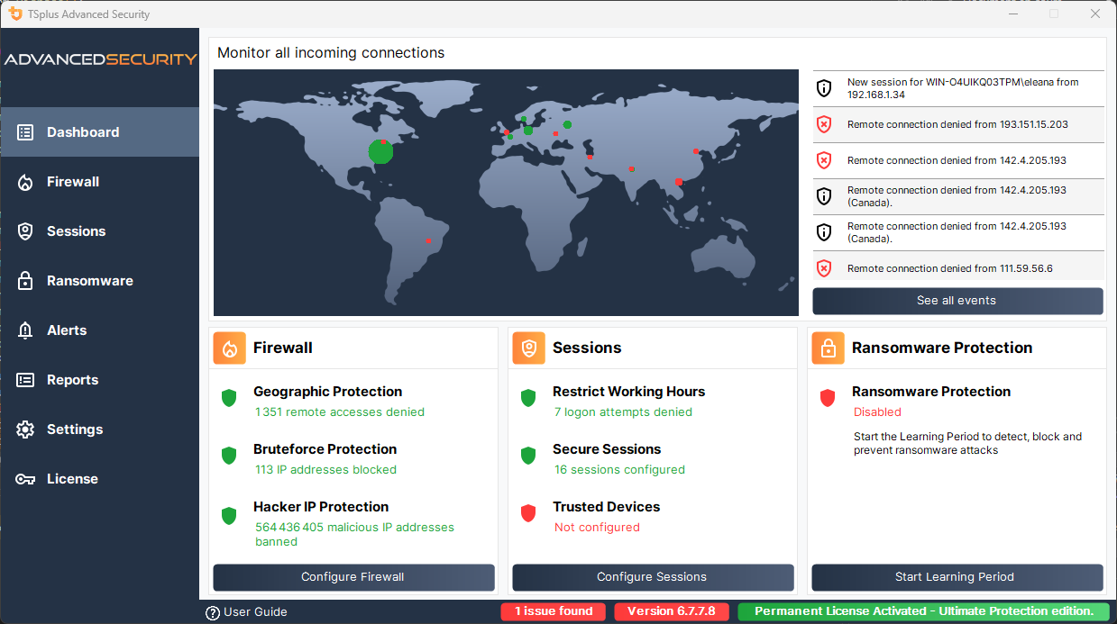Click the green shield beside Geographic Protection
Screen dimensions: 1117x624
[x=228, y=398]
